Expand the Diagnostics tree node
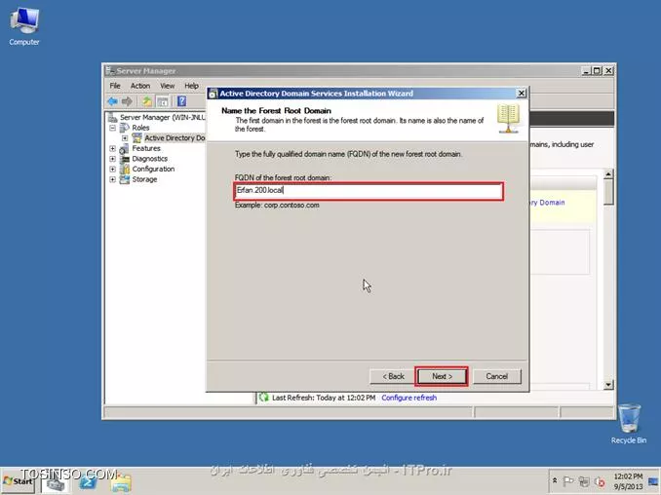The width and height of the screenshot is (661, 495). tap(112, 159)
